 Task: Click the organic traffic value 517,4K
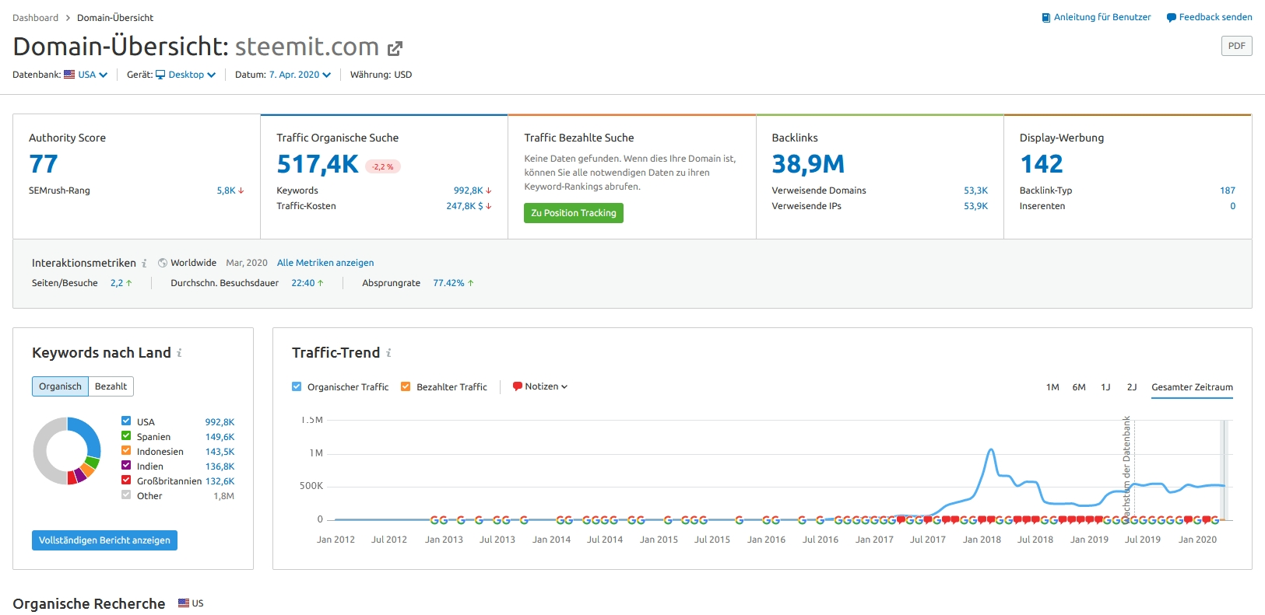[318, 164]
